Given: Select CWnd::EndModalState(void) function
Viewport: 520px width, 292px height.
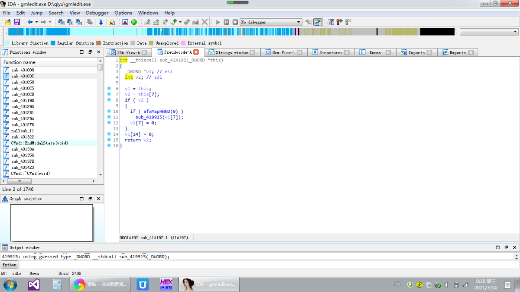Looking at the screenshot, I should 40,143.
